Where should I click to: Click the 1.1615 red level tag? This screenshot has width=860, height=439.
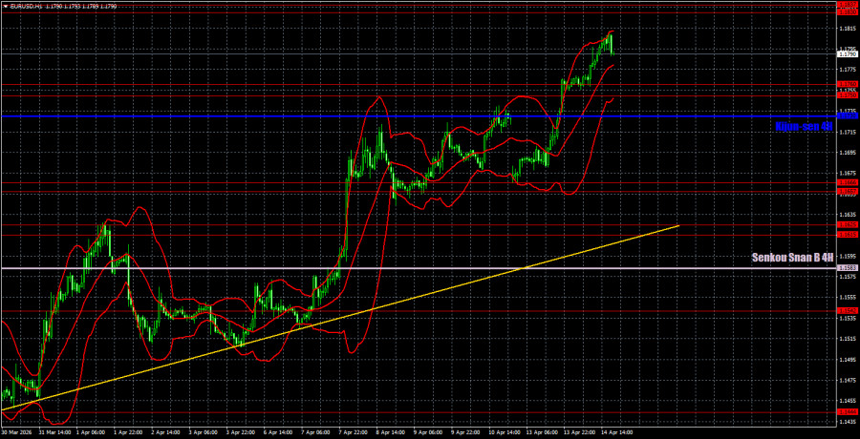coord(848,235)
